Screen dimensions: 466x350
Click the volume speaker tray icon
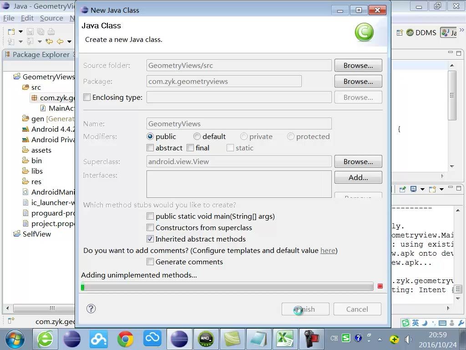[408, 339]
